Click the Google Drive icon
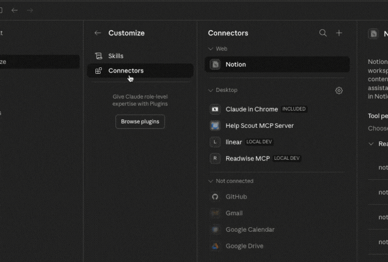 (215, 246)
